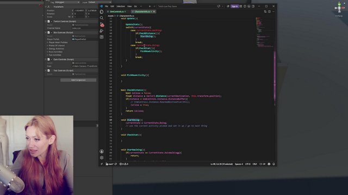Click the Spaces 4 indentation status item
The width and height of the screenshot is (348, 195).
coord(239,164)
